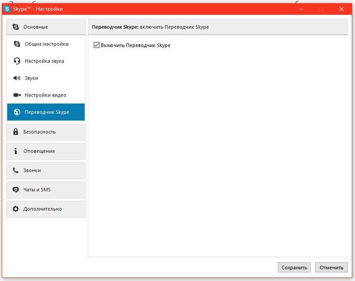The image size is (355, 281).
Task: Go to the Звуки settings page
Action: coord(46,78)
